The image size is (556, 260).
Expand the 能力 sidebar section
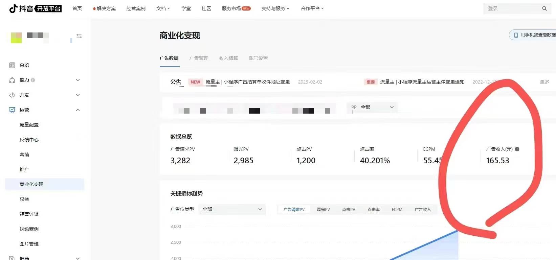[x=78, y=80]
